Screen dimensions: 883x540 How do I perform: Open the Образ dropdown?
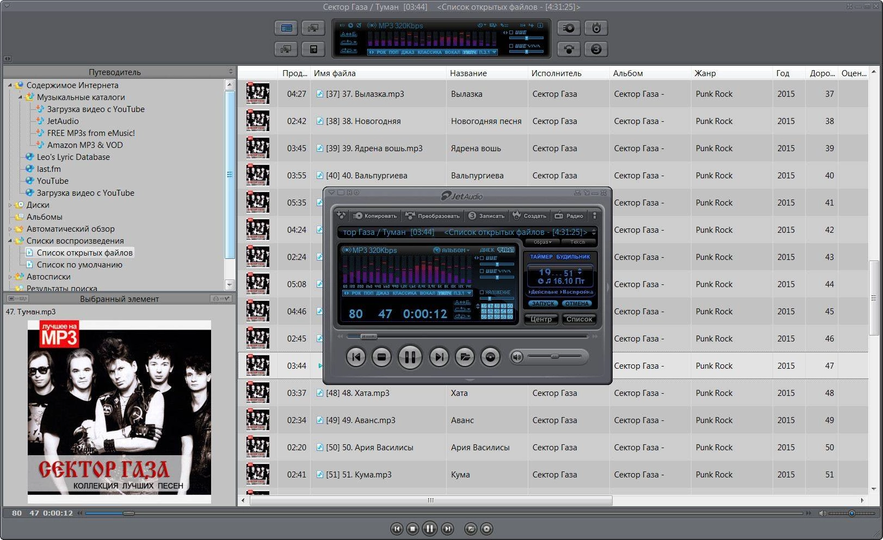click(x=542, y=242)
